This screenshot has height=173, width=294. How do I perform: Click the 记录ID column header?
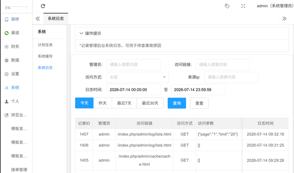click(x=84, y=123)
